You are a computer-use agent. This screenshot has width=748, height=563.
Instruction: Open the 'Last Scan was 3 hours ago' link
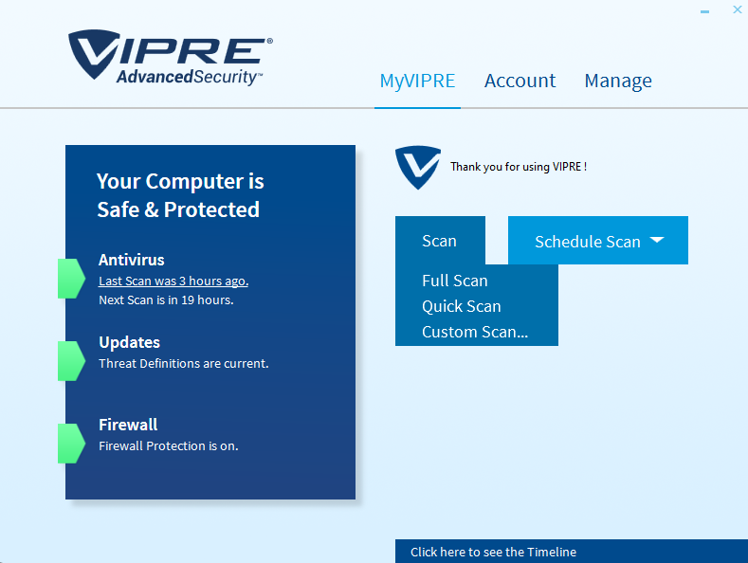click(x=173, y=281)
